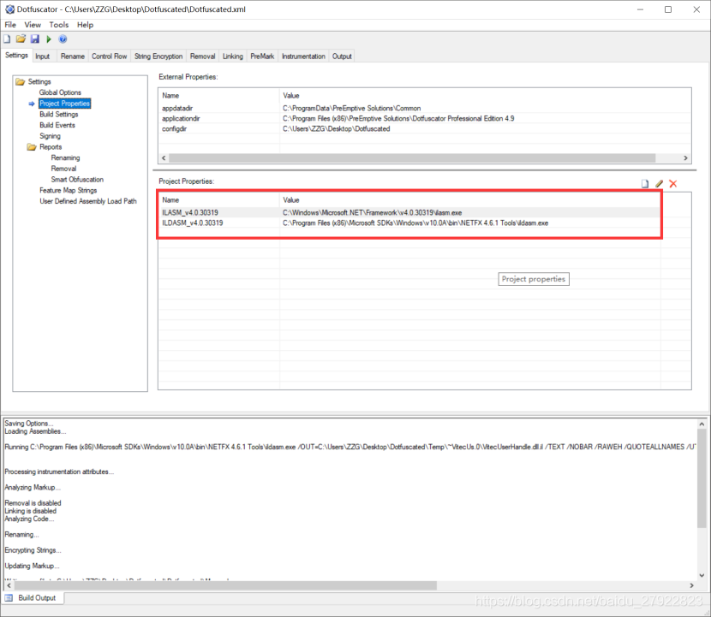Open the View menu
Image resolution: width=711 pixels, height=617 pixels.
[x=33, y=25]
